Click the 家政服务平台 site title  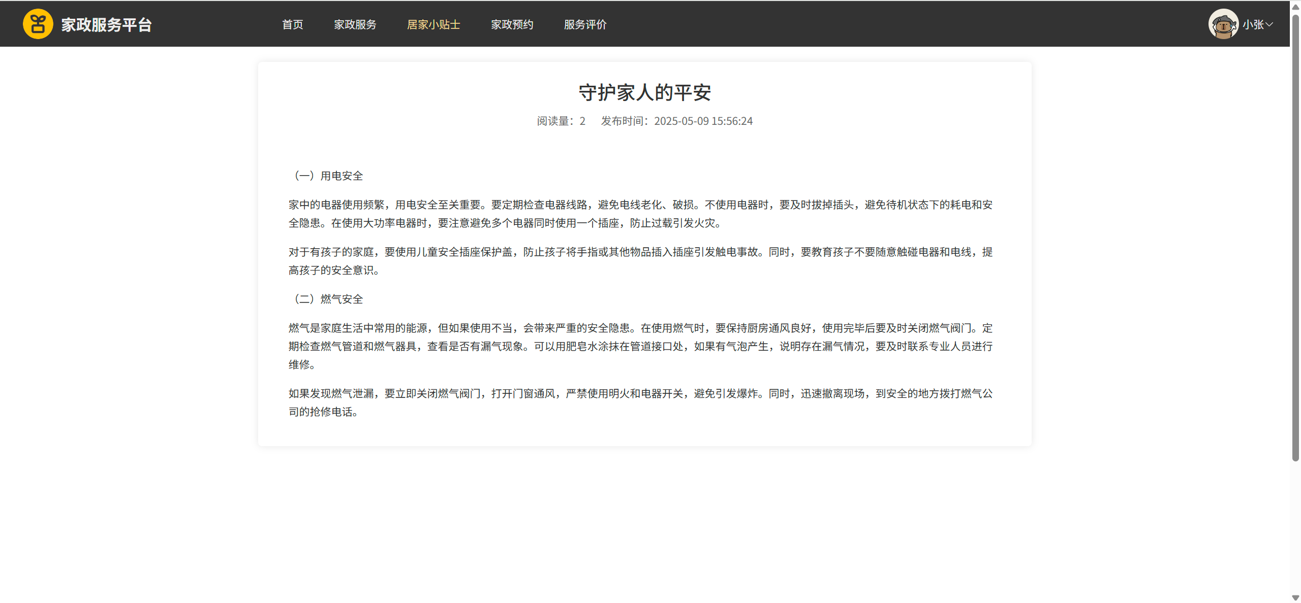click(x=107, y=24)
